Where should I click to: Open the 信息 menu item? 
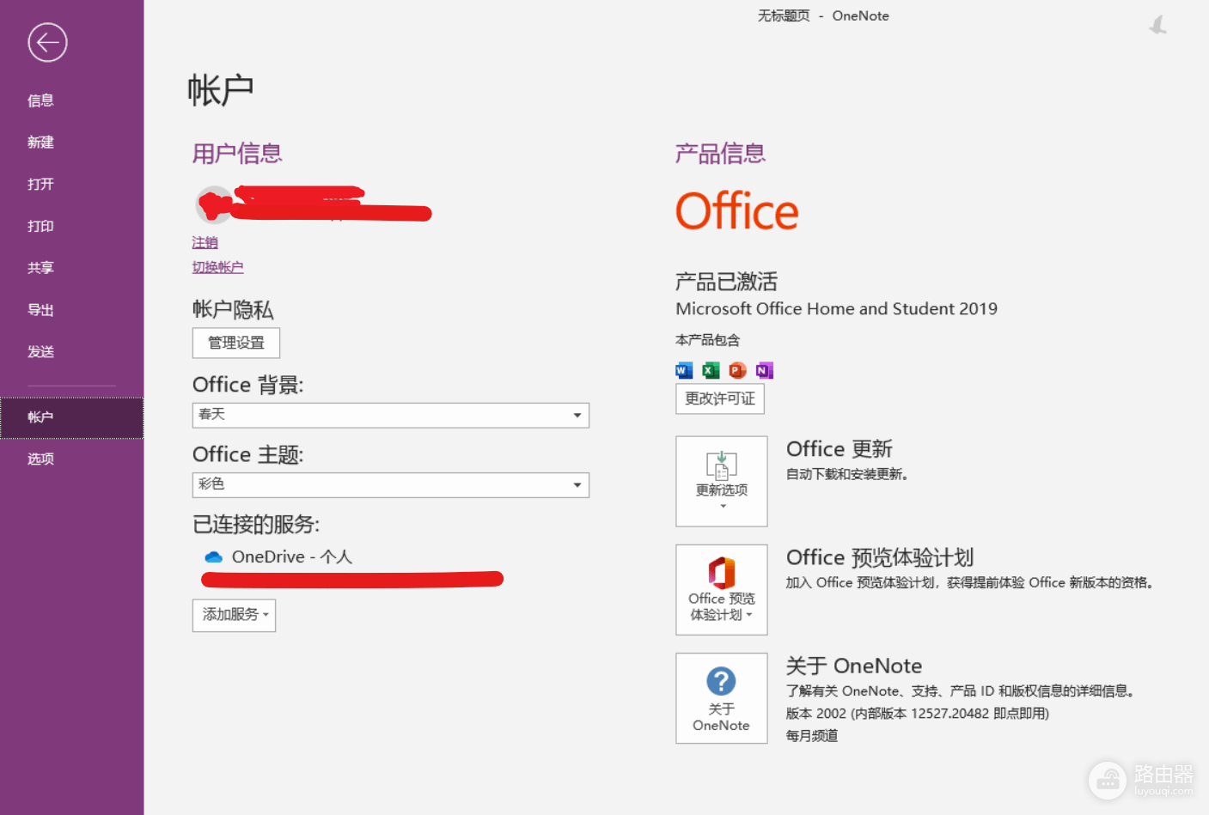pyautogui.click(x=40, y=100)
